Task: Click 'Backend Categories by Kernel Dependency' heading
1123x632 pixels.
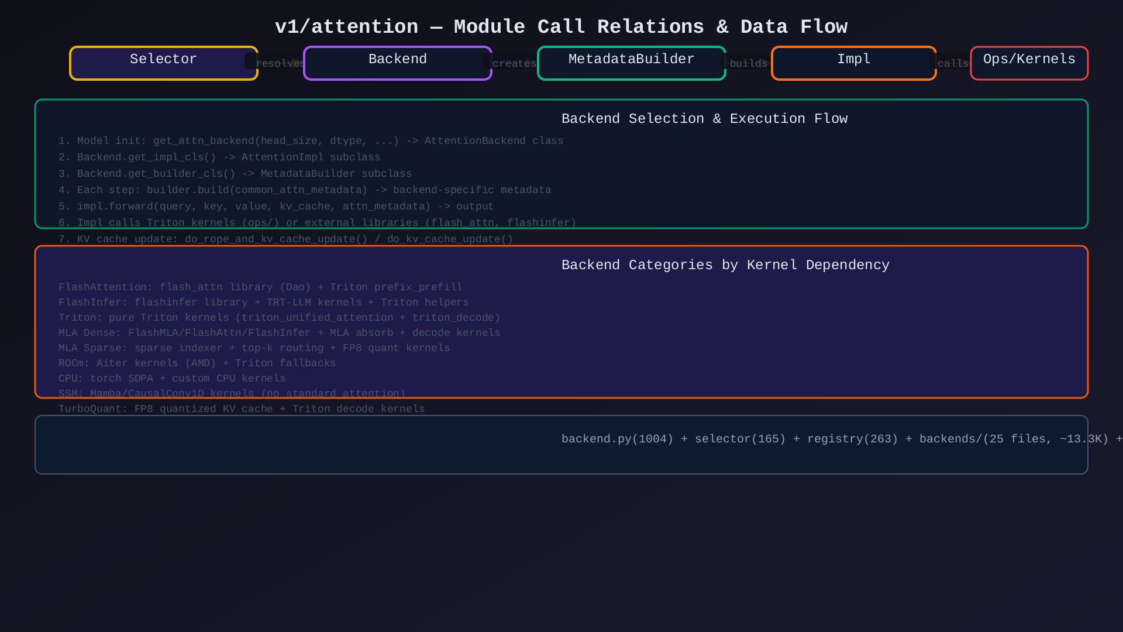Action: 725,265
